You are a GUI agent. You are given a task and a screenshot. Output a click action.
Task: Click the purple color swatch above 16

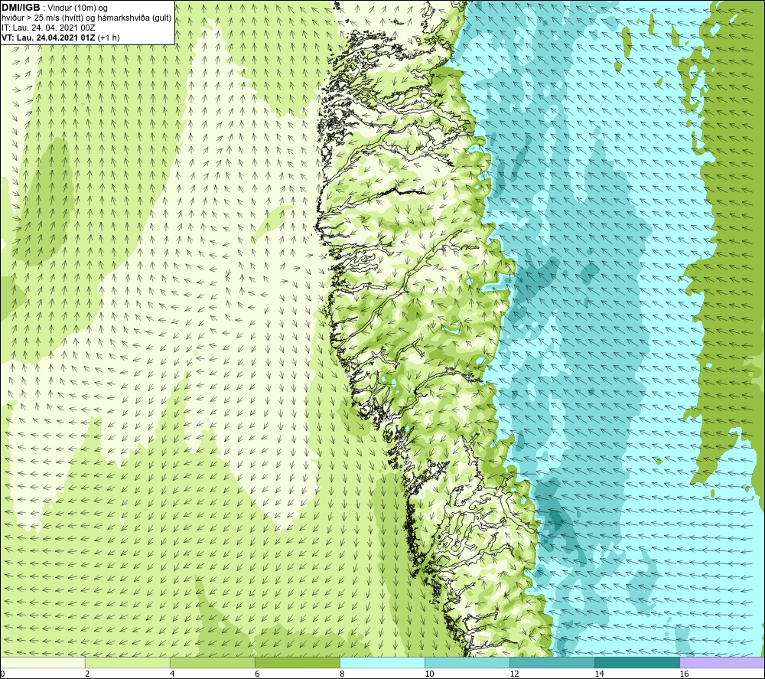click(722, 662)
